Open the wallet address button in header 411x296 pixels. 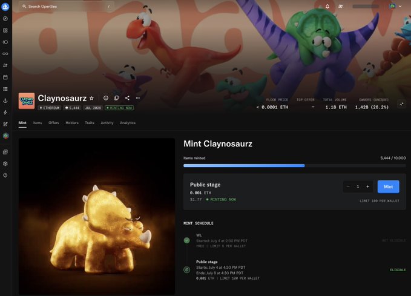(x=366, y=6)
